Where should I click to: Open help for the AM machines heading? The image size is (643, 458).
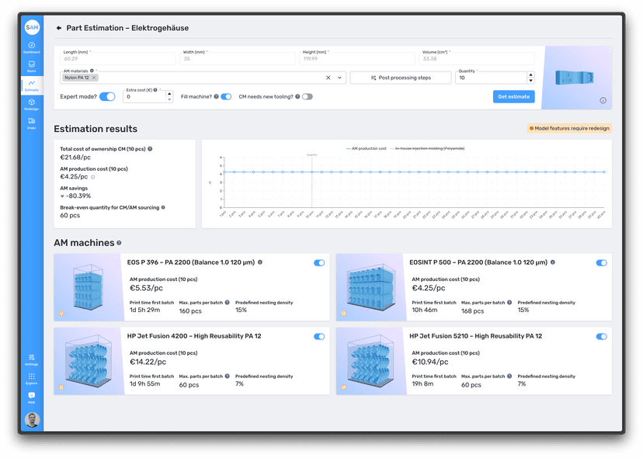[x=119, y=243]
